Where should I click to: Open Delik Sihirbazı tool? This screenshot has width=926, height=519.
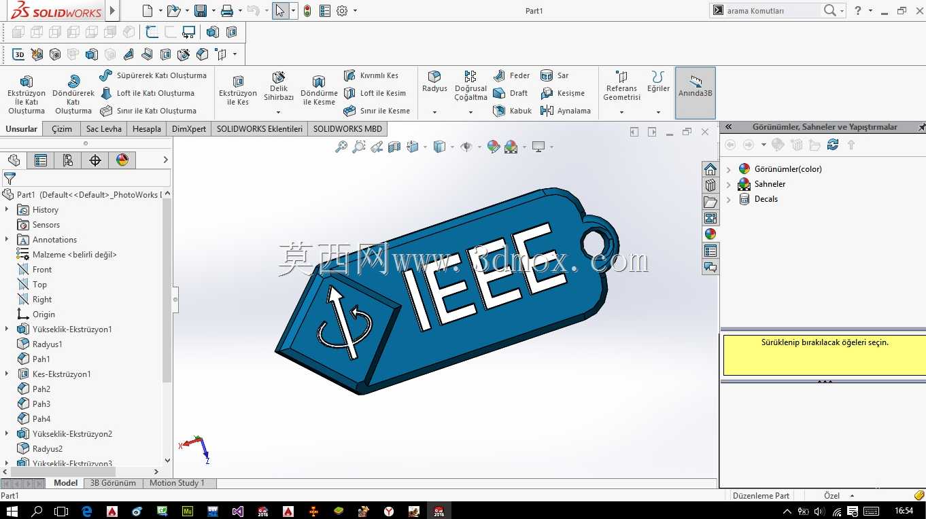click(279, 86)
